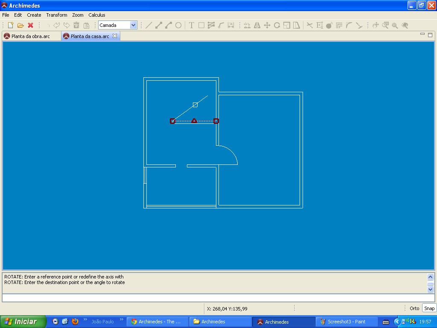
Task: Click the explode bomb tool
Action: click(x=329, y=25)
